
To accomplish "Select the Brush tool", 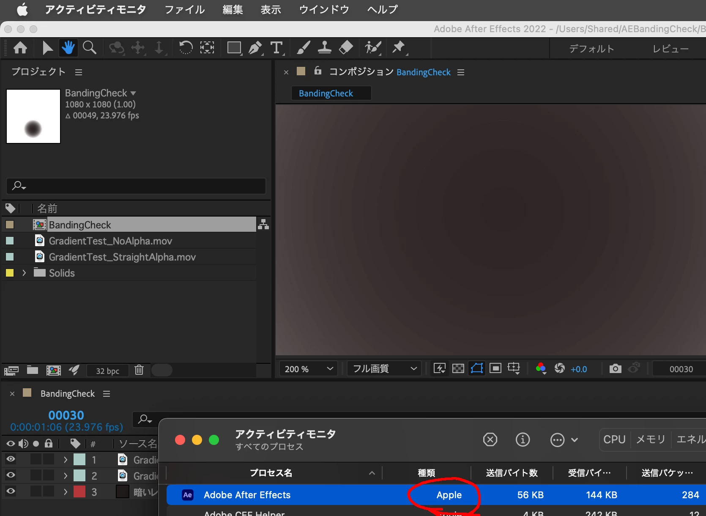I will click(x=303, y=47).
